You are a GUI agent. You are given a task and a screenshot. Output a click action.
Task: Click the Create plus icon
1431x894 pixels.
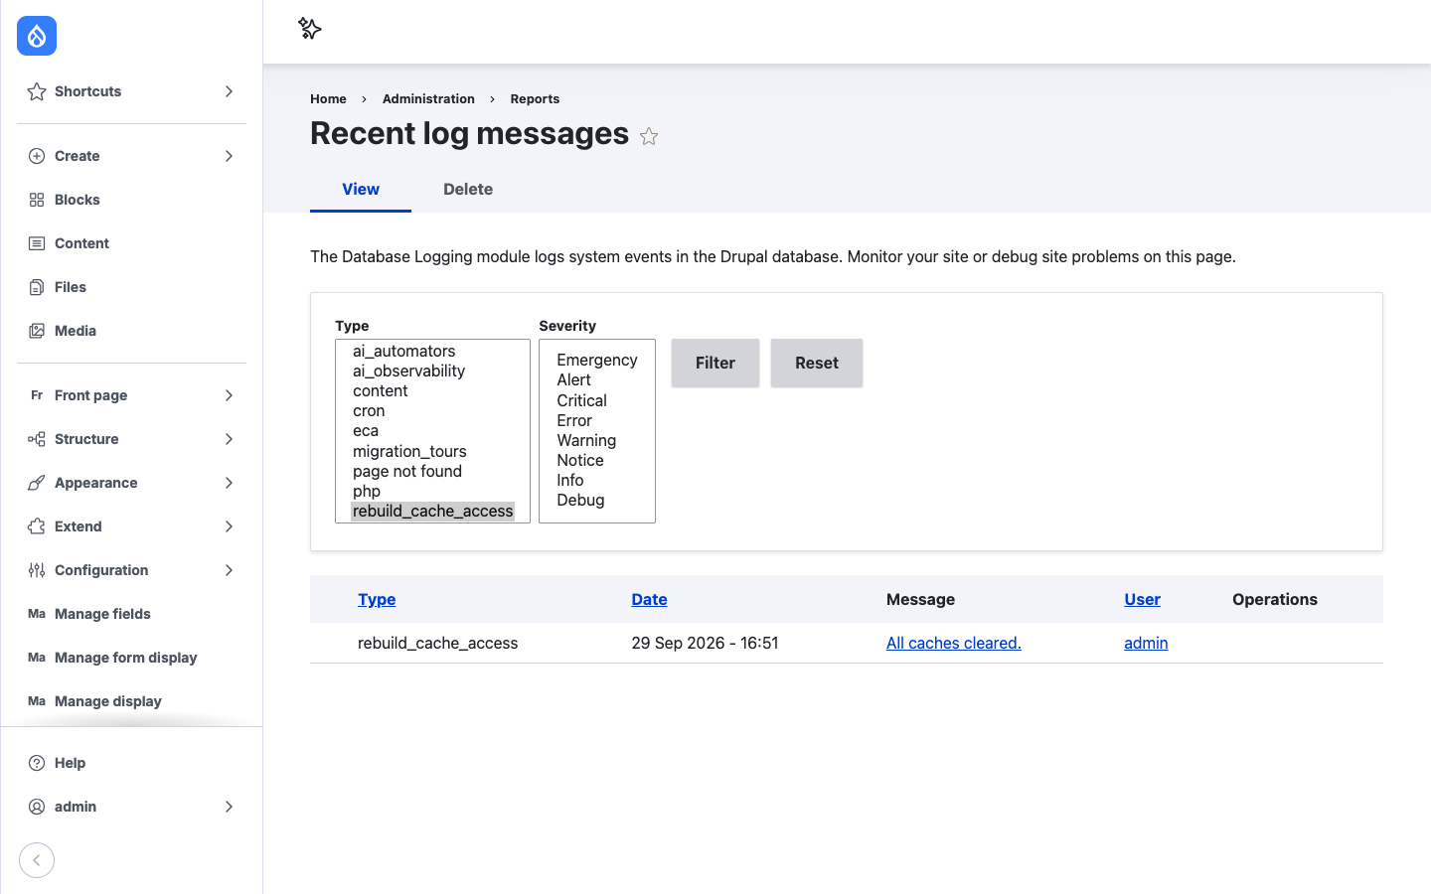37,156
